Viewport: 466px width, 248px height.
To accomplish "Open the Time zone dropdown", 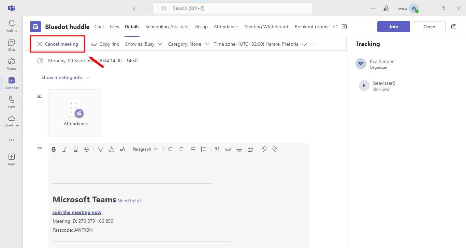I will pyautogui.click(x=260, y=44).
